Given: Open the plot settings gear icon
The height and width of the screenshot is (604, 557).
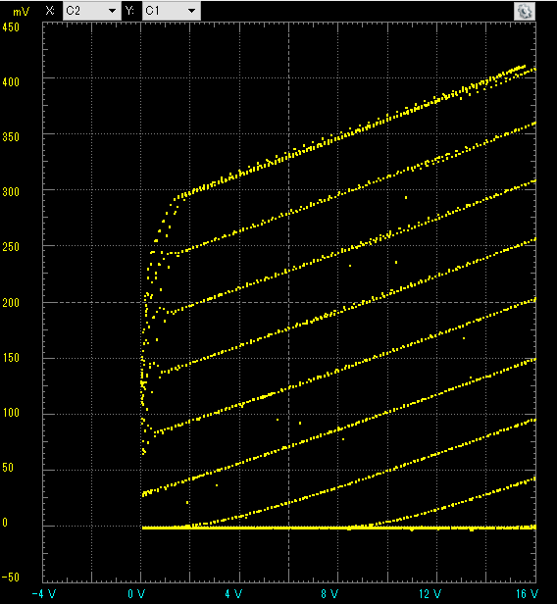Looking at the screenshot, I should (525, 11).
